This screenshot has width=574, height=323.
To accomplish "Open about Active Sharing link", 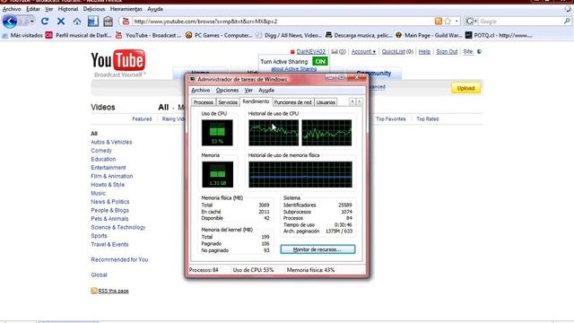I will coord(293,69).
